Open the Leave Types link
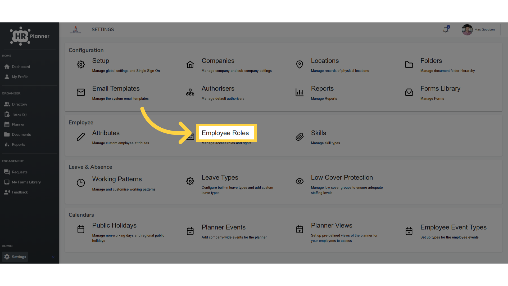This screenshot has width=508, height=286. click(x=220, y=177)
